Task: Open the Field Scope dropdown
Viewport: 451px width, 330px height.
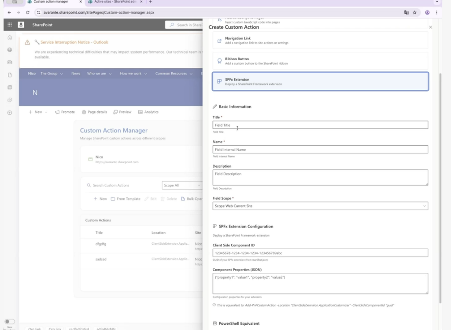Action: (320, 206)
